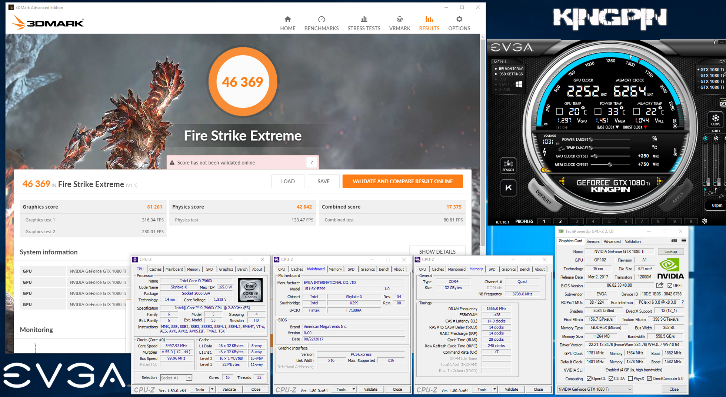The height and width of the screenshot is (397, 726).
Task: Open the VRMark section in 3DMark
Action: click(400, 23)
